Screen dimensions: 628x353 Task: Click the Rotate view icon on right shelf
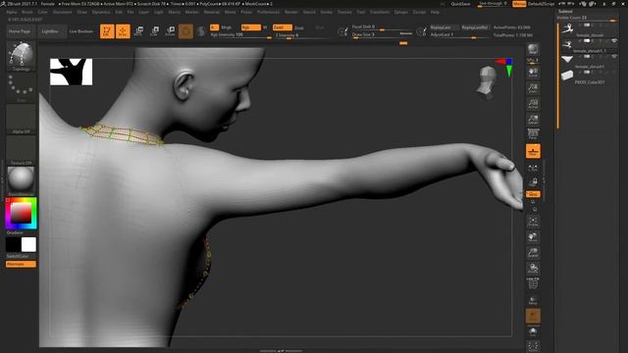click(533, 269)
